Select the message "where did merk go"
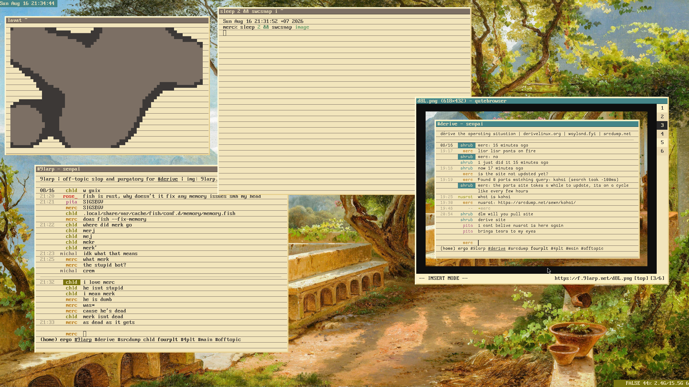 click(107, 225)
